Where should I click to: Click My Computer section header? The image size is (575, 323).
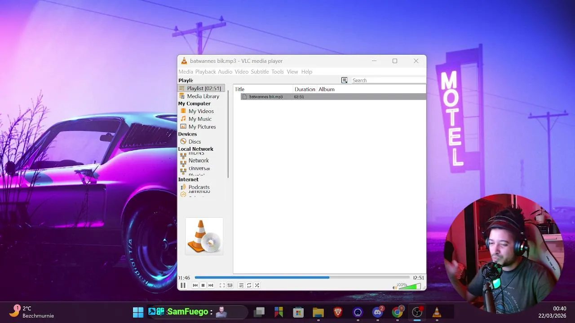click(x=194, y=104)
